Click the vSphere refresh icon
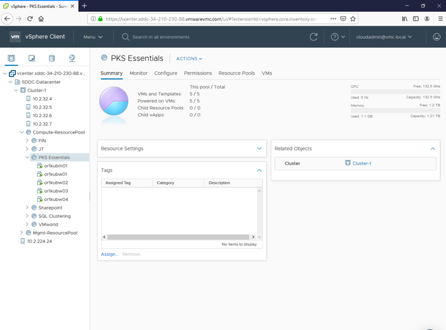The image size is (446, 330). tap(314, 37)
